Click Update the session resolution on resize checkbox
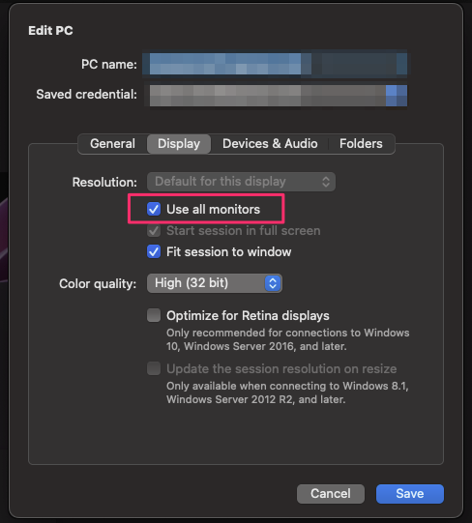This screenshot has height=523, width=472. click(154, 368)
